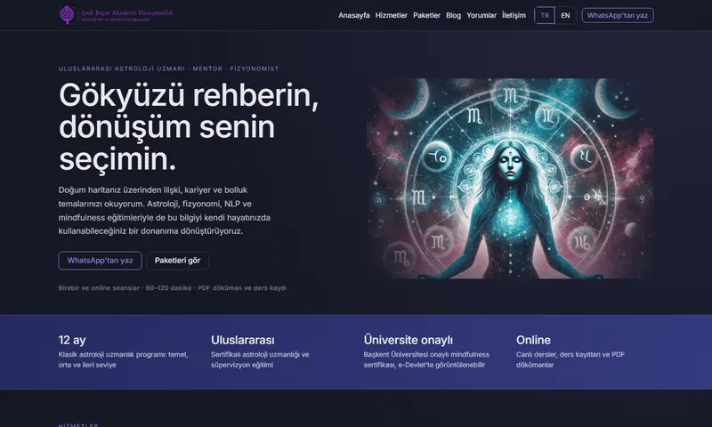712x427 pixels.
Task: Switch language to EN
Action: (565, 15)
